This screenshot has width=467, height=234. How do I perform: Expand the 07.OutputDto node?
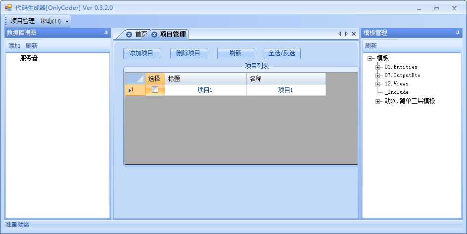coord(377,76)
